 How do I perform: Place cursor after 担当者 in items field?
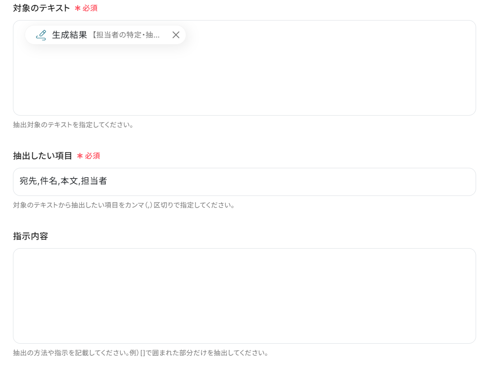point(107,181)
